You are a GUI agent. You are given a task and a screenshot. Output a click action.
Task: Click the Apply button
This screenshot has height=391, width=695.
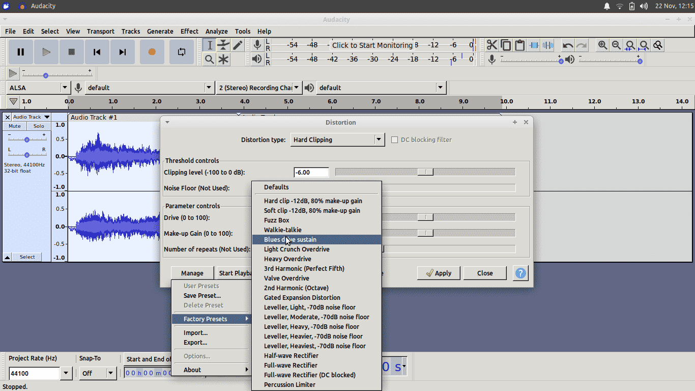[439, 273]
